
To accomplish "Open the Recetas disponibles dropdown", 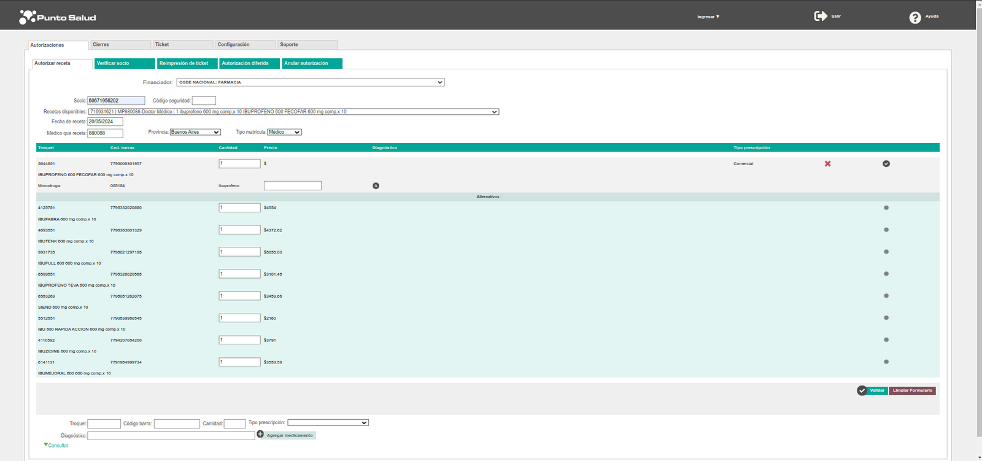I will [x=293, y=112].
